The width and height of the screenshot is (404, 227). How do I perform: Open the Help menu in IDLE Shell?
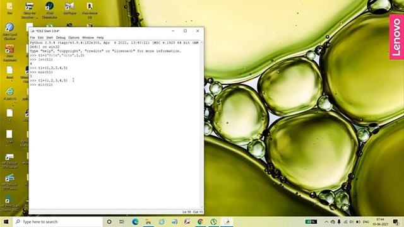(100, 38)
